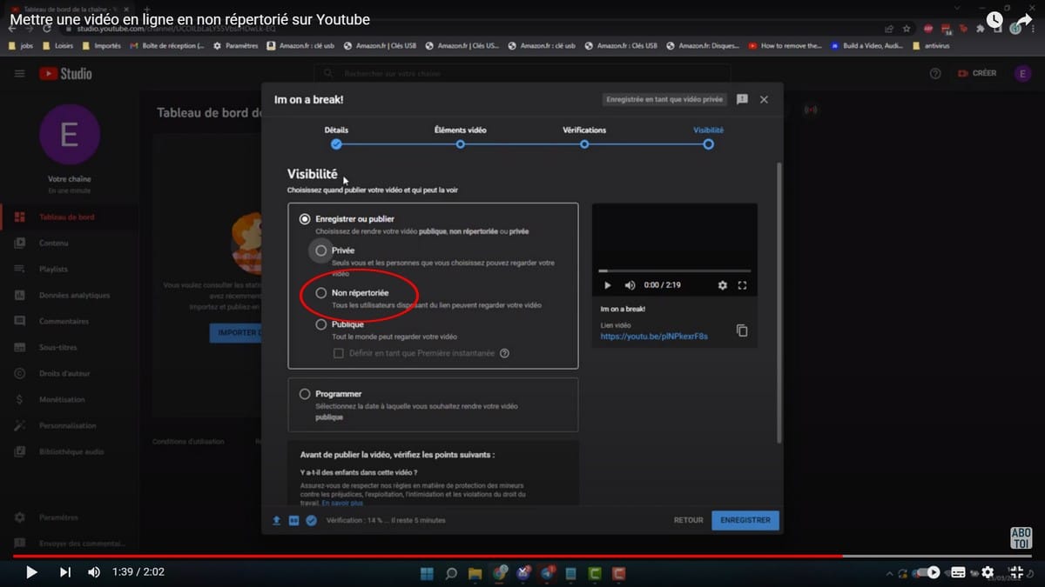Expand hidden icons in the system tray
The image size is (1045, 587).
point(889,573)
